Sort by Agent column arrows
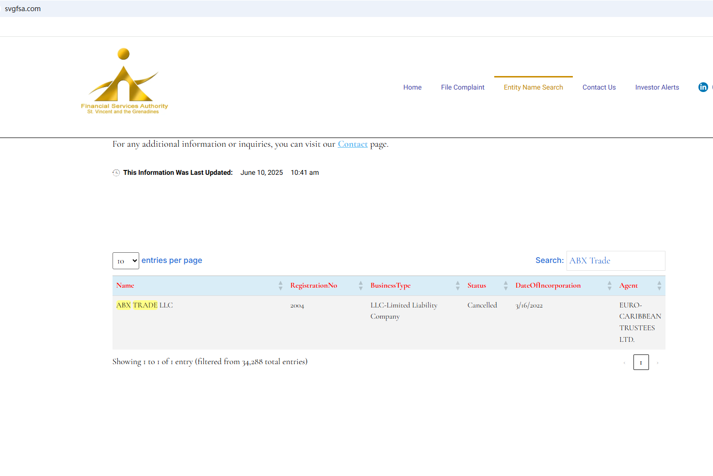 [659, 286]
